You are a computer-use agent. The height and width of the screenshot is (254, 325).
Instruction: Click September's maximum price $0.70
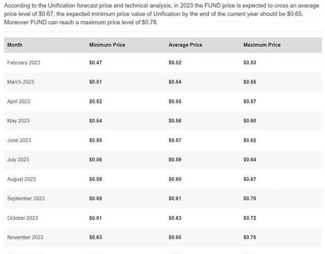coord(250,198)
